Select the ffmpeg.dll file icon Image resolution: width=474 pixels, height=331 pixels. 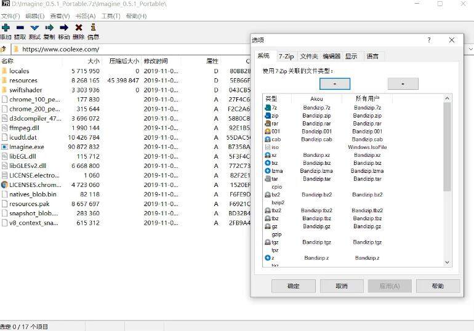tap(4, 128)
